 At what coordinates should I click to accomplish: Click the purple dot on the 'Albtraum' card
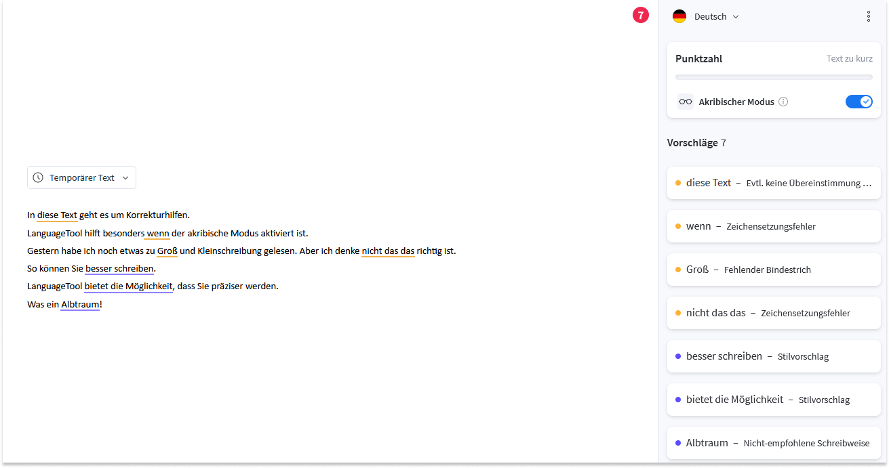point(678,443)
